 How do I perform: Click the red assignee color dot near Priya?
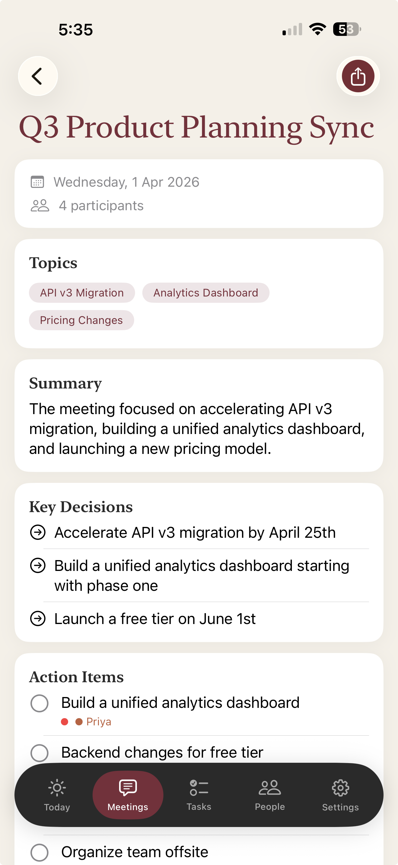[65, 722]
